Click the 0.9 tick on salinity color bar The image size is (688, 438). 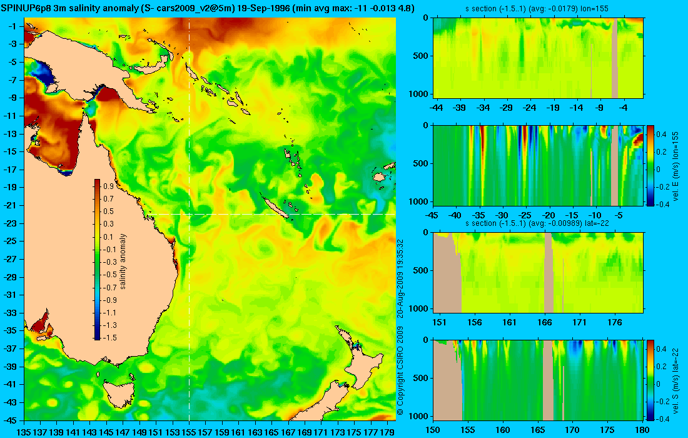click(108, 186)
